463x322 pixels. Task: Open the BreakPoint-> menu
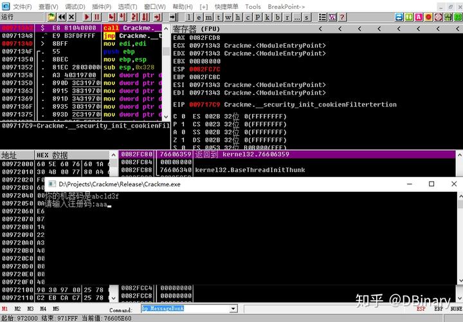click(286, 6)
